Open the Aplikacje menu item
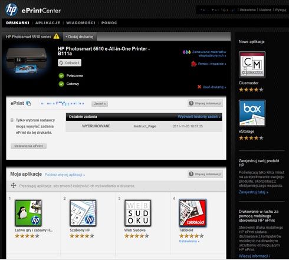Screen dimensions: 289x260 (x=48, y=23)
